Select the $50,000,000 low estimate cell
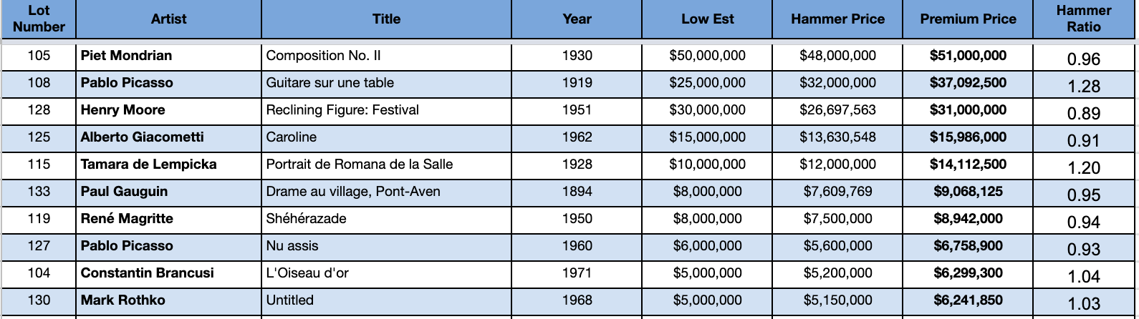Screen dimensions: 1139x319 pos(707,56)
